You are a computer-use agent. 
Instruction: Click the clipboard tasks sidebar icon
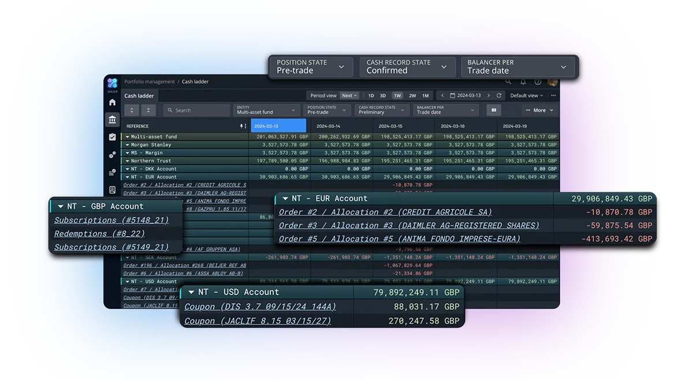[112, 137]
